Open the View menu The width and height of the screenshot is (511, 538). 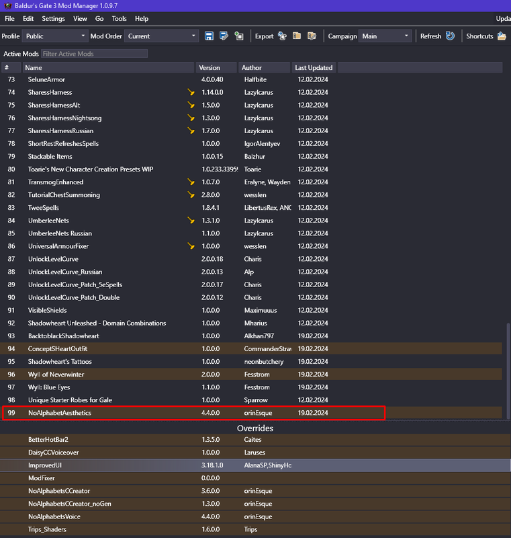click(x=80, y=19)
